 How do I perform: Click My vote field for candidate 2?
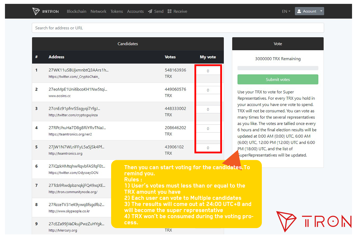(x=208, y=90)
